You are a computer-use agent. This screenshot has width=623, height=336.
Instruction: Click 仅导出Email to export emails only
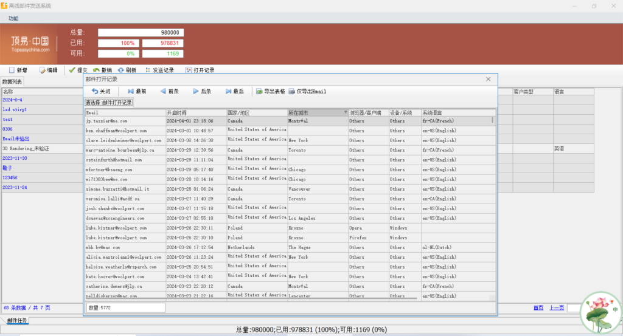(308, 91)
